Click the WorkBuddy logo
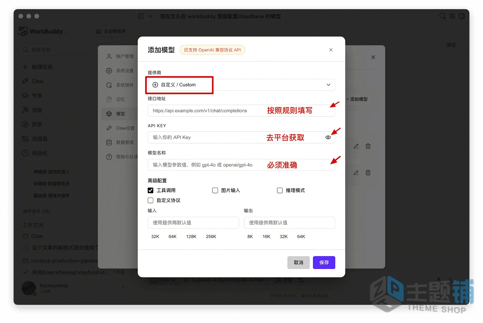The width and height of the screenshot is (483, 323). point(41,31)
